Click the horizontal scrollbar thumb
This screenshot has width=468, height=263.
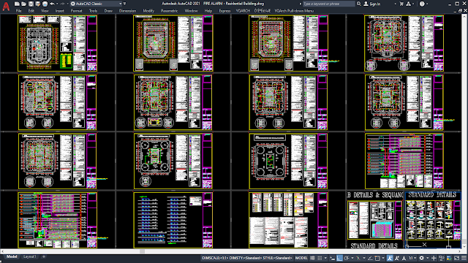click(142, 251)
